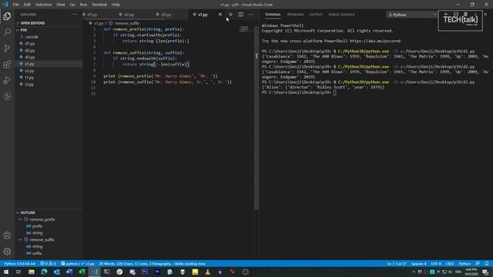Change indentation via Spaces: 4
Viewport: 493px width, 277px height.
419,263
